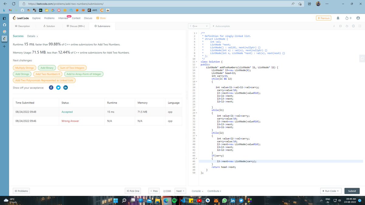Screen dimensions: 365x205
Task: Go to previous problem with Prev
Action: (x=154, y=191)
